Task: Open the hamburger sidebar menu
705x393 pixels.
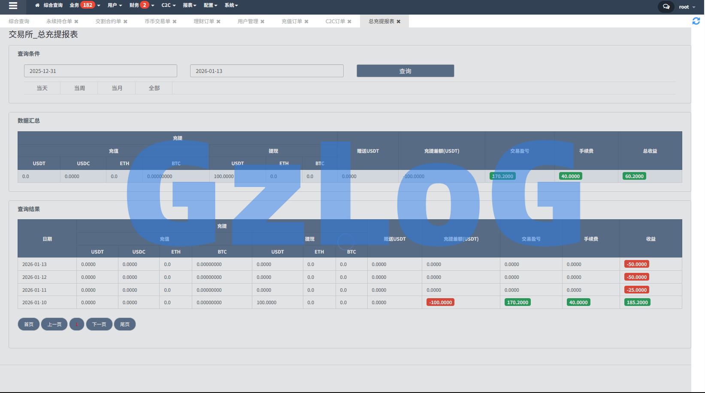Action: [x=13, y=6]
